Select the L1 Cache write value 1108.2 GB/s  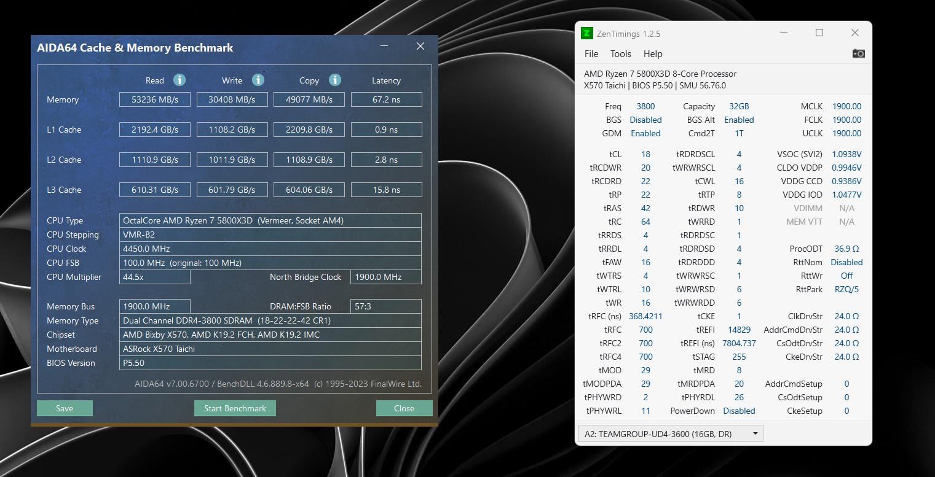232,130
